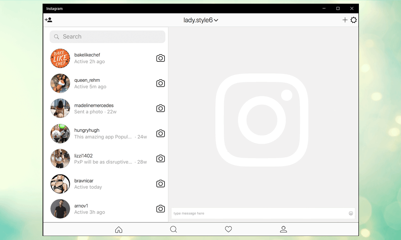
Task: Open Instagram settings gear
Action: pos(354,20)
